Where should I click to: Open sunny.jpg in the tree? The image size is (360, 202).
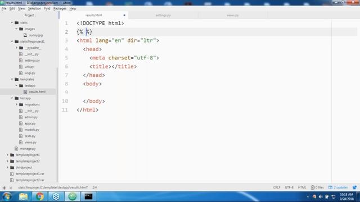(x=36, y=35)
